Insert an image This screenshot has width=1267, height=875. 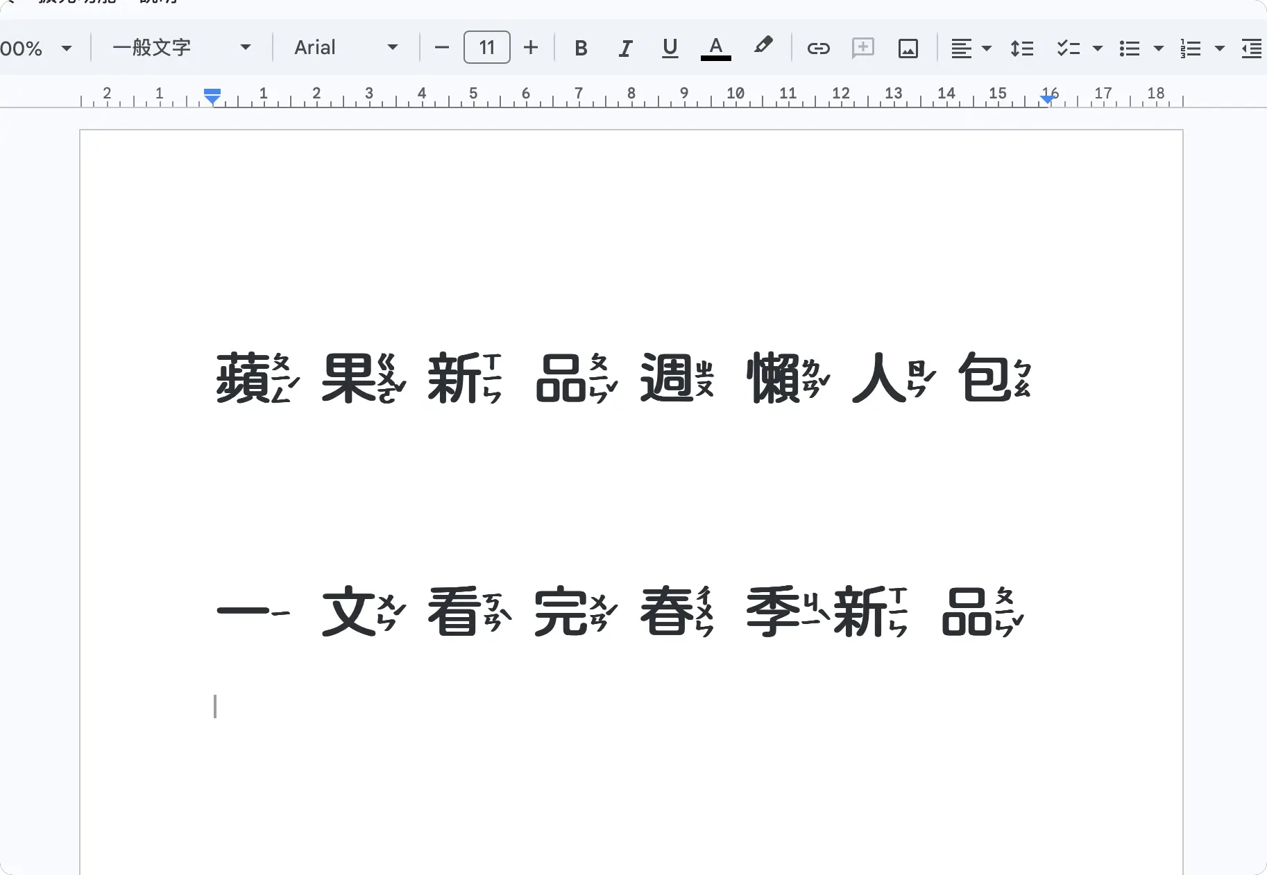point(908,48)
